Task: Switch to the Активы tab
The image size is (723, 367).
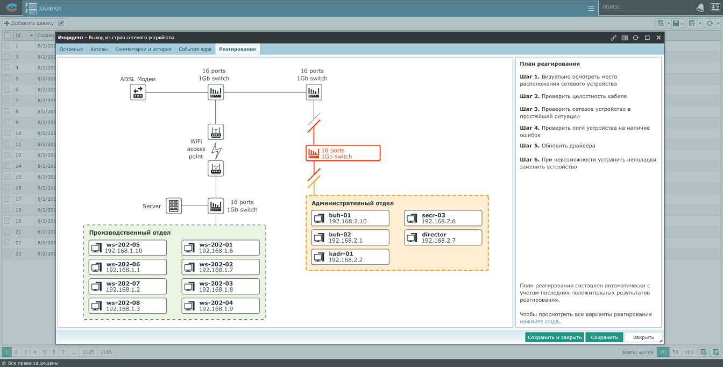Action: click(99, 49)
